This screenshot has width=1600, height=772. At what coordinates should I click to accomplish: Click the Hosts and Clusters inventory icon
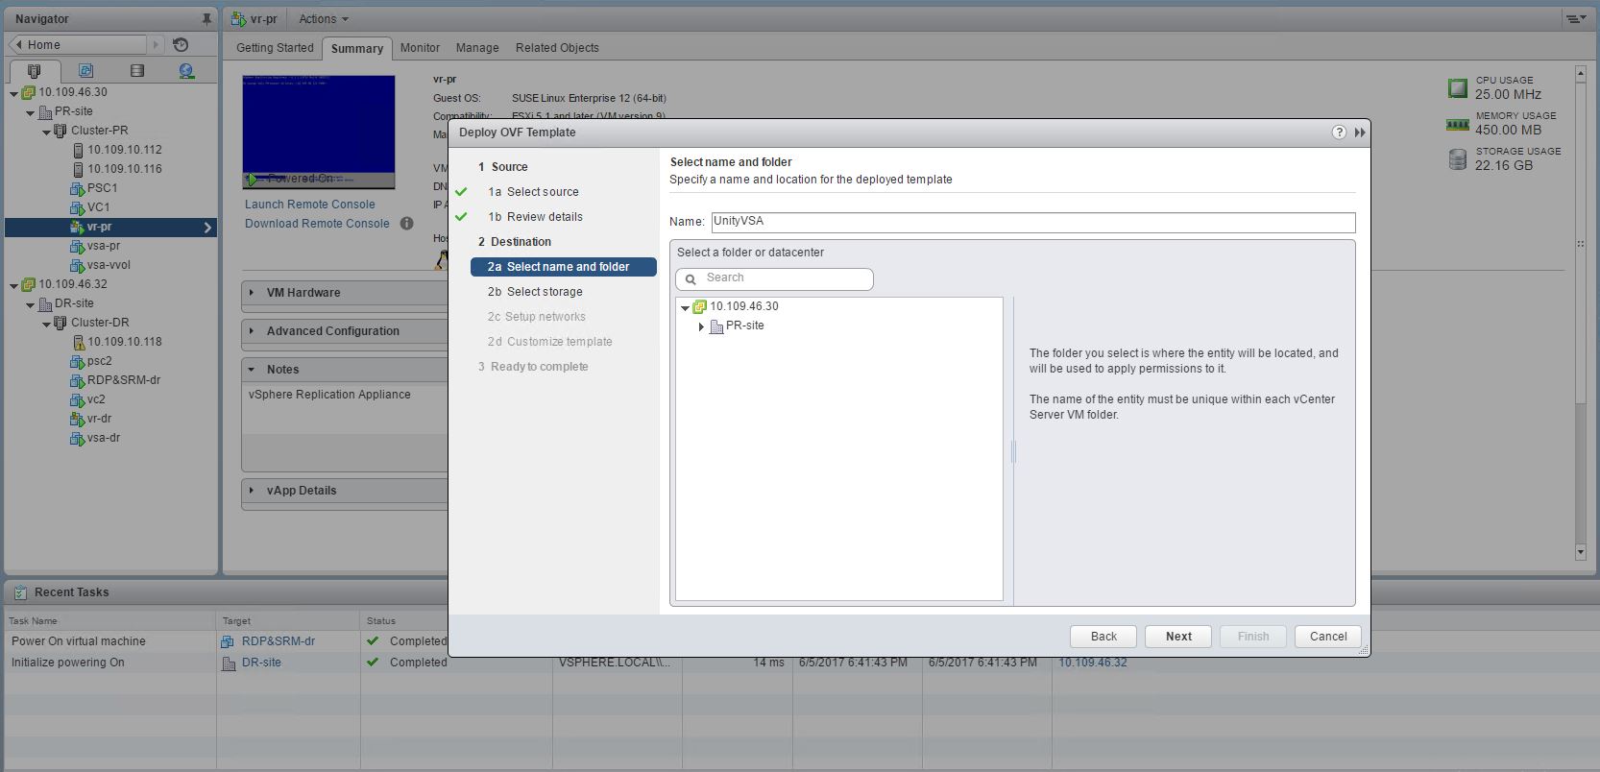click(x=35, y=71)
